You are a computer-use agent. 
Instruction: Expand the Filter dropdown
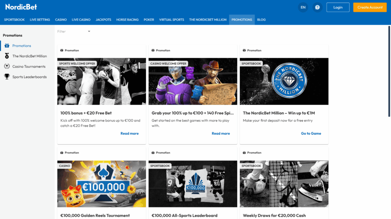pyautogui.click(x=73, y=32)
